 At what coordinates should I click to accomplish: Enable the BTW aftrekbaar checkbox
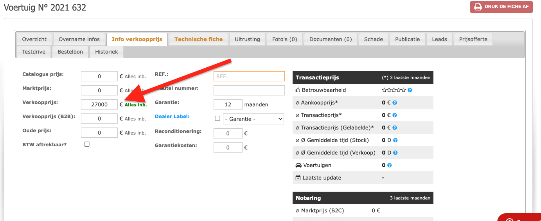coord(87,144)
